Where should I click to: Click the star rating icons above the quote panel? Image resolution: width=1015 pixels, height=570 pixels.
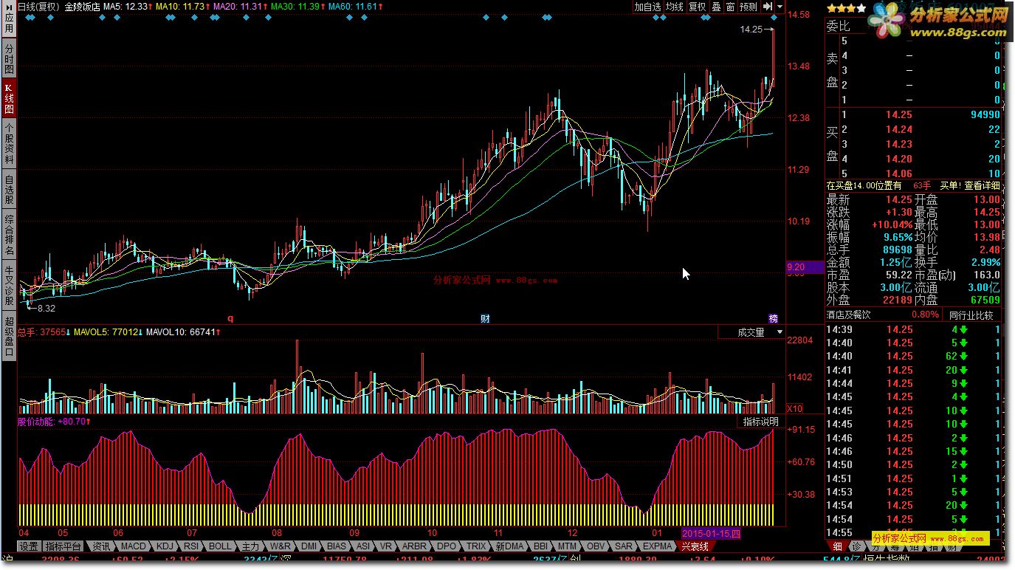pos(846,8)
